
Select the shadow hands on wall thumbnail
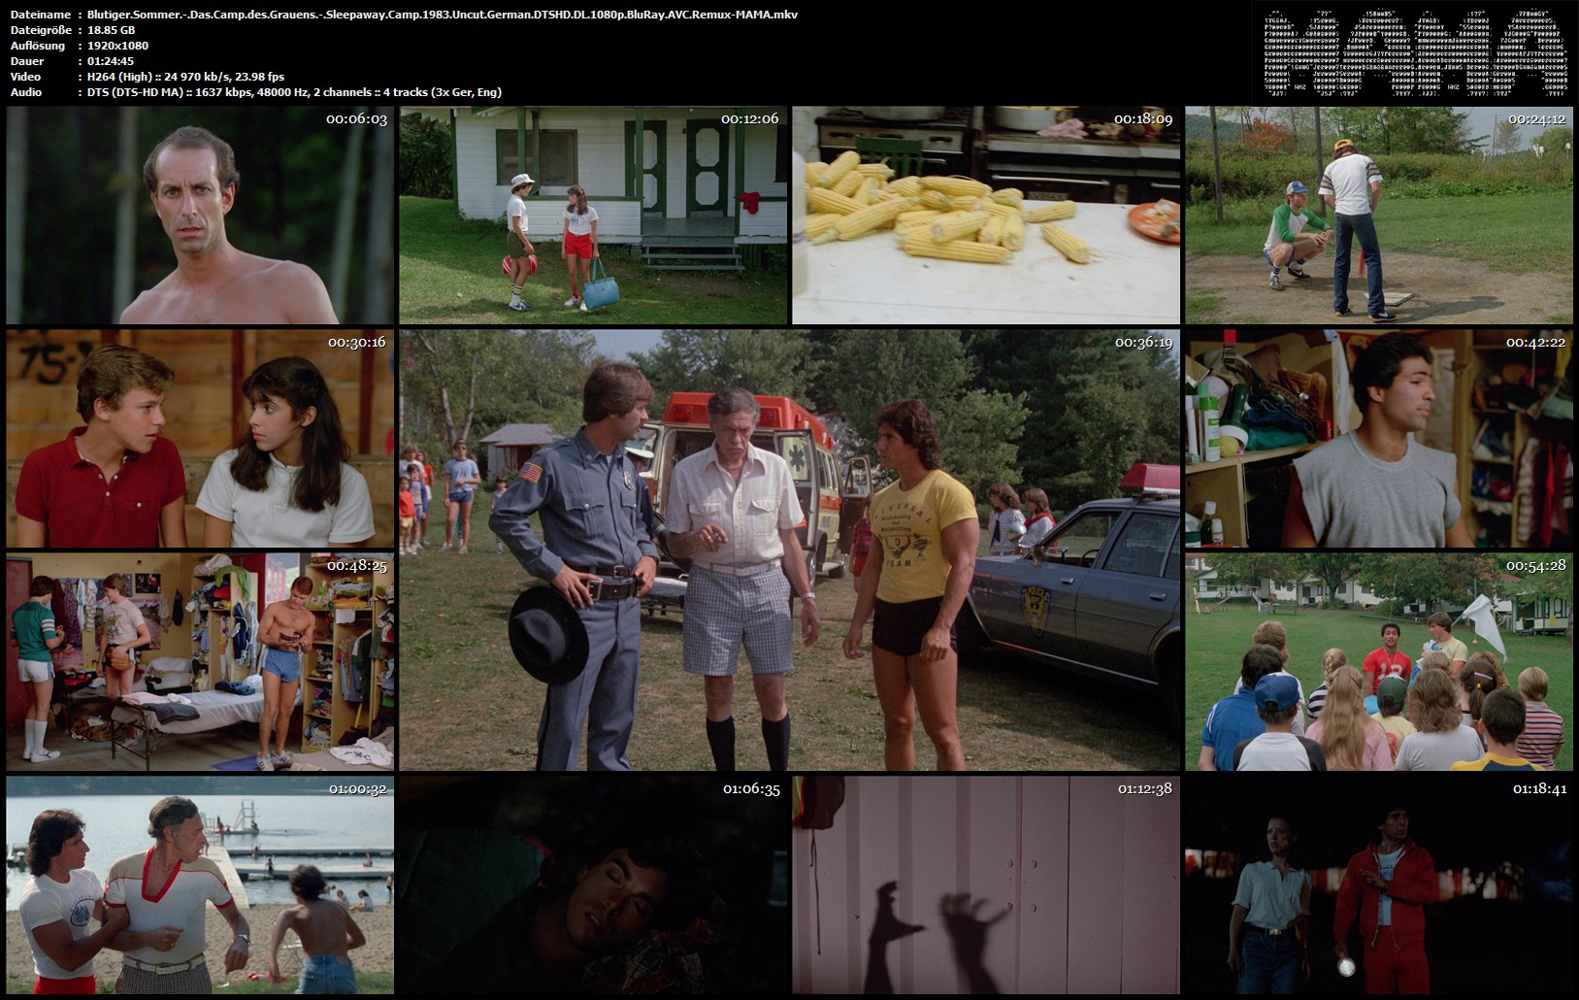click(x=986, y=885)
